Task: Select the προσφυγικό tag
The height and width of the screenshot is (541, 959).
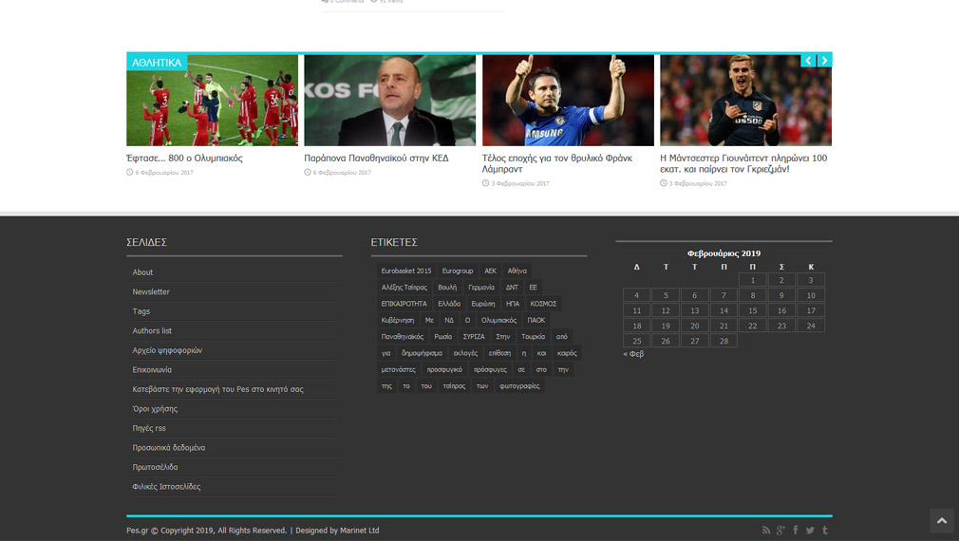Action: pyautogui.click(x=444, y=369)
